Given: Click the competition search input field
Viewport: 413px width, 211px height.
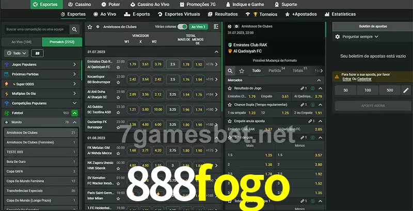Looking at the screenshot, I should (36, 30).
